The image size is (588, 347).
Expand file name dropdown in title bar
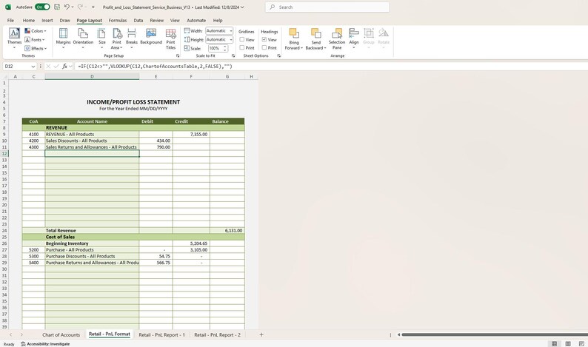pos(242,7)
